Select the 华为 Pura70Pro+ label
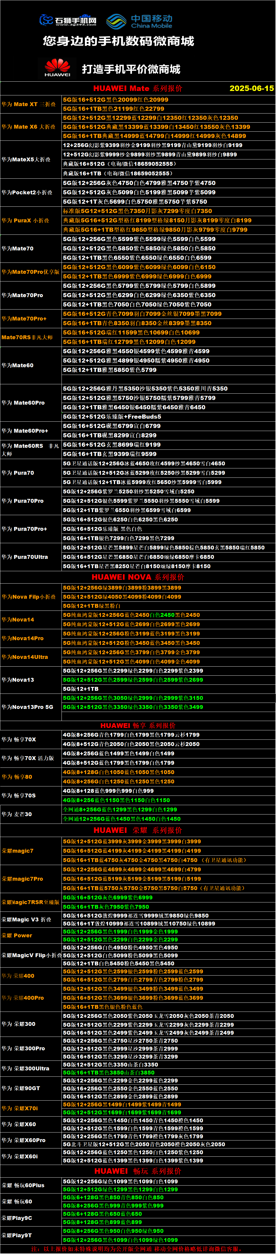The image size is (276, 1254). (24, 529)
